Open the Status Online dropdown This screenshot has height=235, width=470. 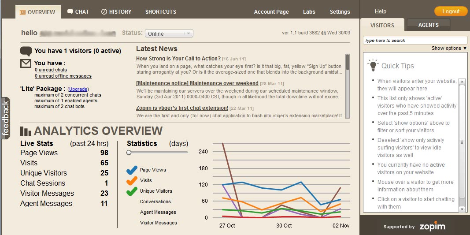[169, 34]
